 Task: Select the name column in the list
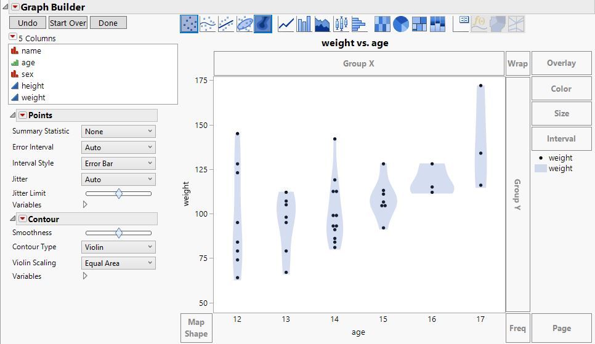click(x=31, y=50)
